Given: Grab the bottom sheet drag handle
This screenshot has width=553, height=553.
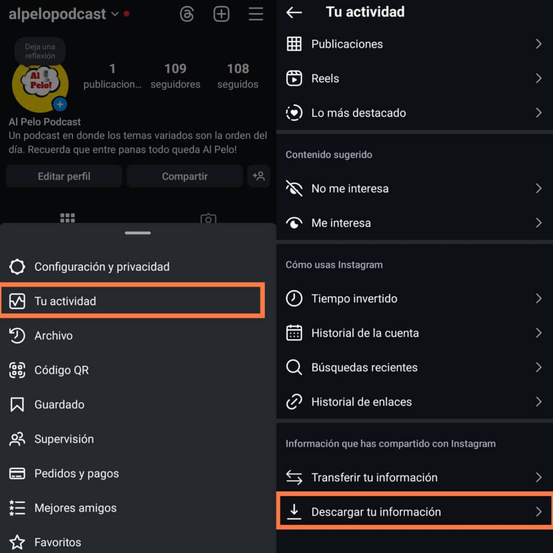Looking at the screenshot, I should (x=138, y=233).
